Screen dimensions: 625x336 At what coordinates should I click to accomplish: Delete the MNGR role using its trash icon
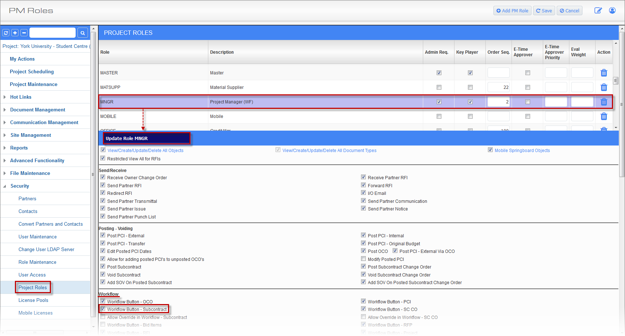pyautogui.click(x=604, y=102)
